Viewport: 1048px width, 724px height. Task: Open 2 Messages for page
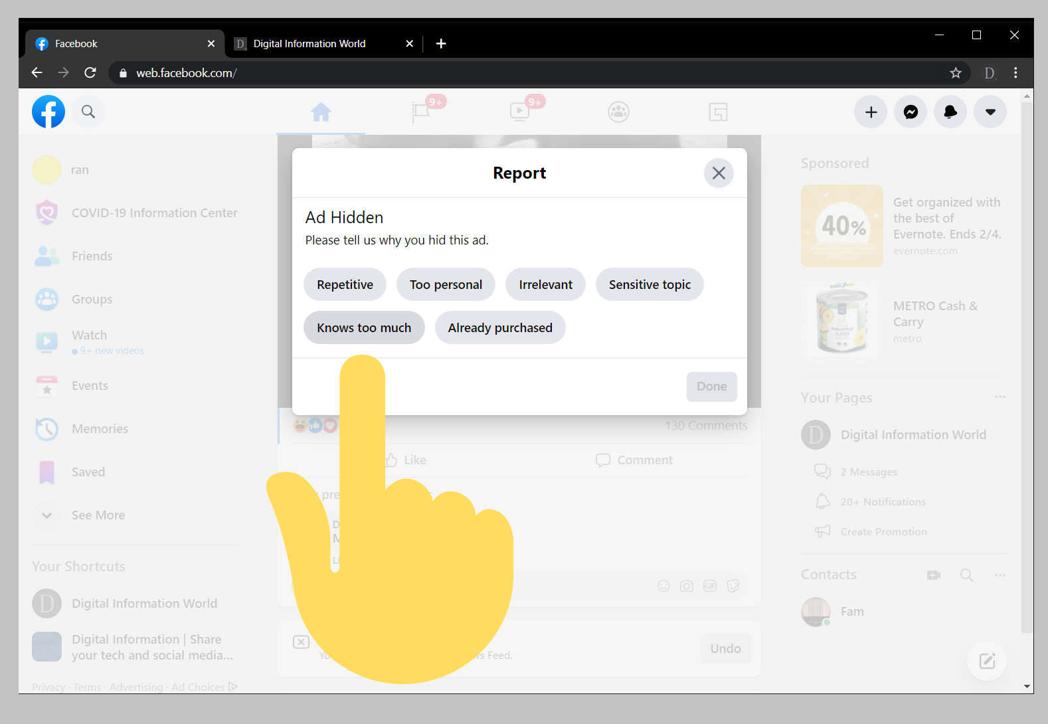pos(856,472)
